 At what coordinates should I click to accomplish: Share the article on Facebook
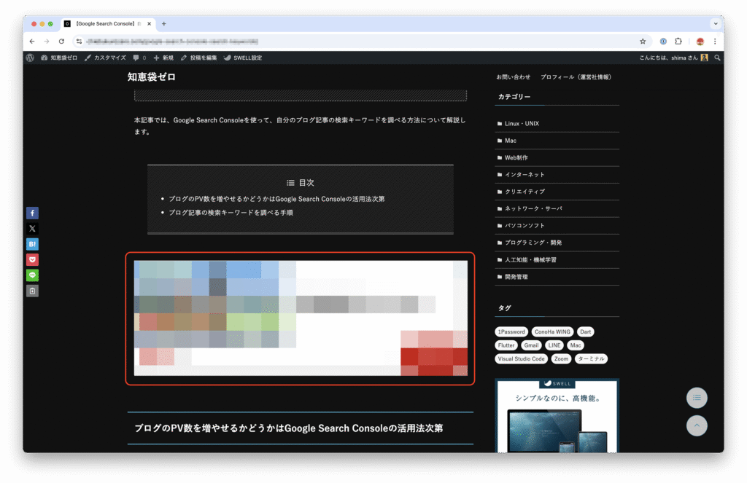click(x=32, y=213)
